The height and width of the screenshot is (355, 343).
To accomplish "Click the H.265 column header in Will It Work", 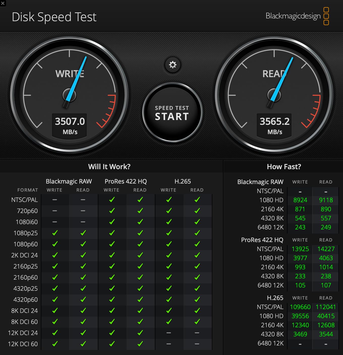I will 183,181.
